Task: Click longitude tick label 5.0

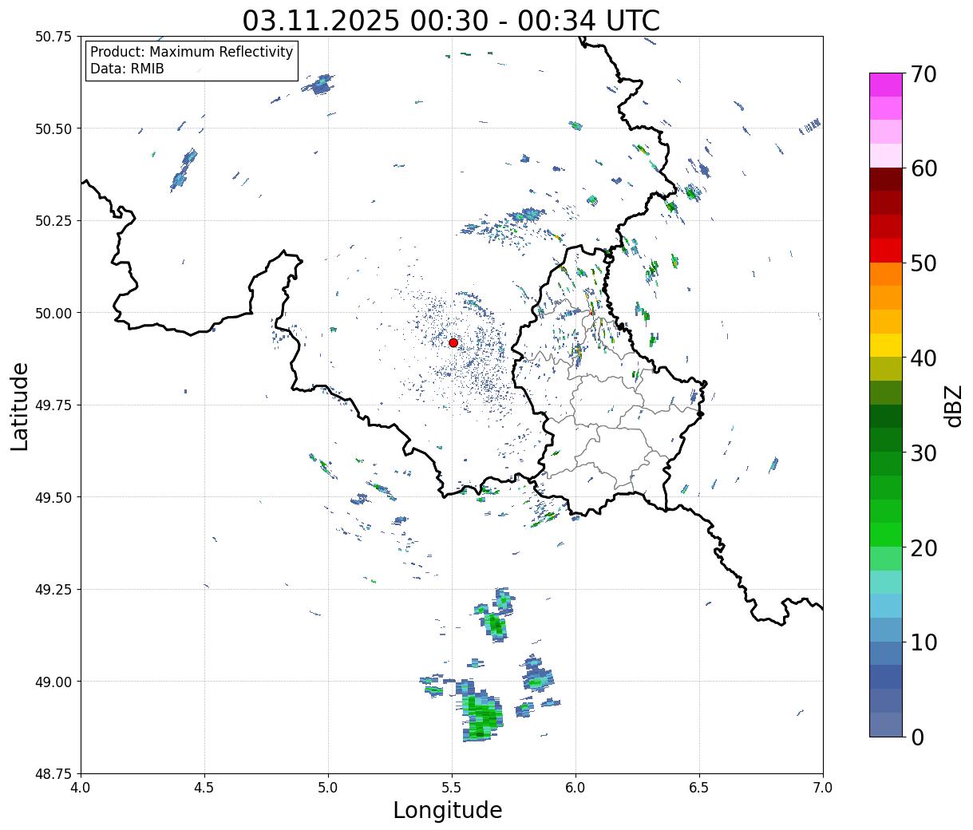Action: click(328, 788)
